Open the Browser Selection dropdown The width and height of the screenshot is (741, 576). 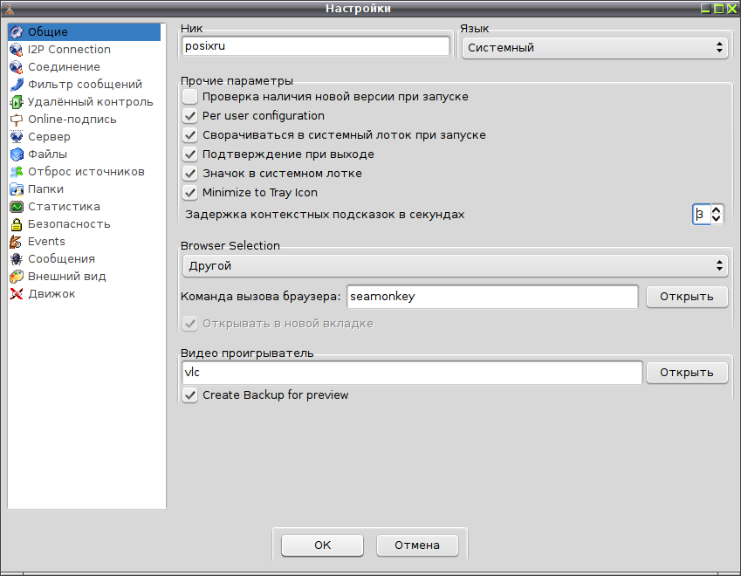(x=455, y=266)
